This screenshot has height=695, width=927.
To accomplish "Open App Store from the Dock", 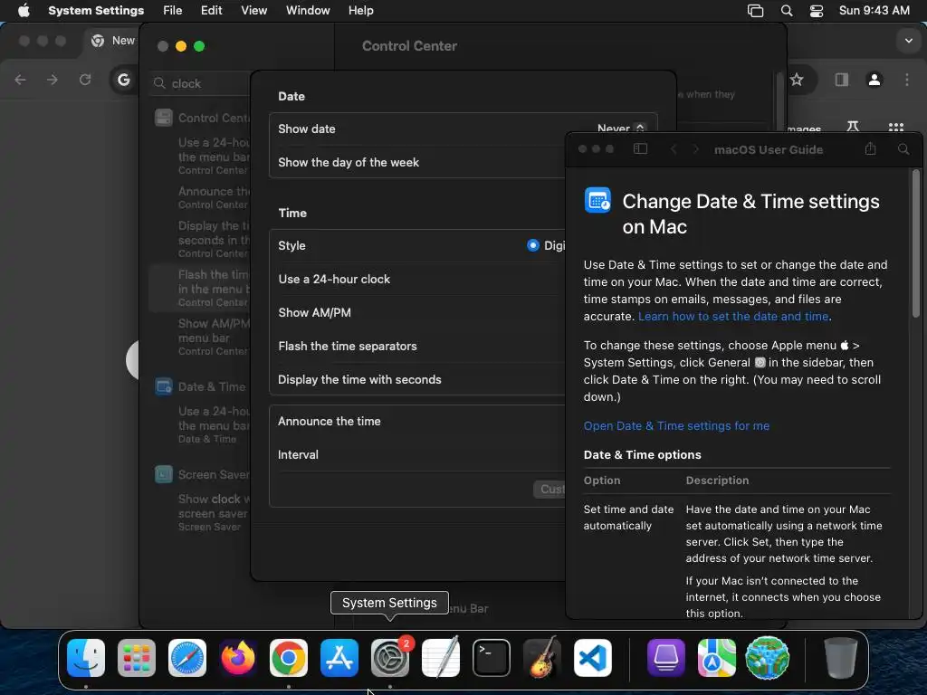I will coord(339,658).
